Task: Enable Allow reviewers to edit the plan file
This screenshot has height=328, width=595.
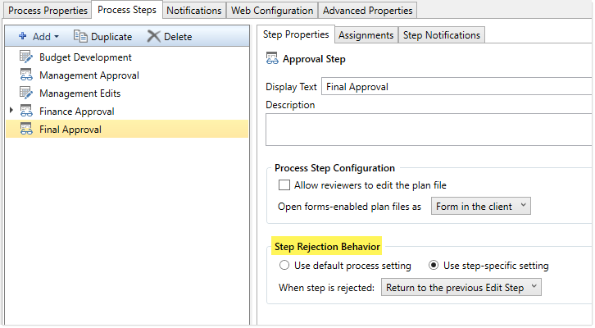Action: pyautogui.click(x=285, y=185)
